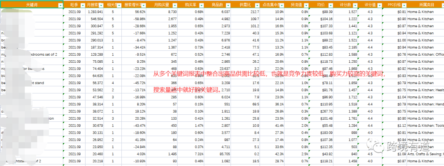Select the product count cell 85,705
The width and height of the screenshot is (444, 166).
[x=217, y=154]
